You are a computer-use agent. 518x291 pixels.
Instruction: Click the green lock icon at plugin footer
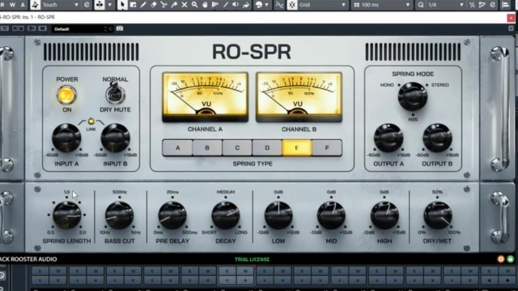coord(510,259)
